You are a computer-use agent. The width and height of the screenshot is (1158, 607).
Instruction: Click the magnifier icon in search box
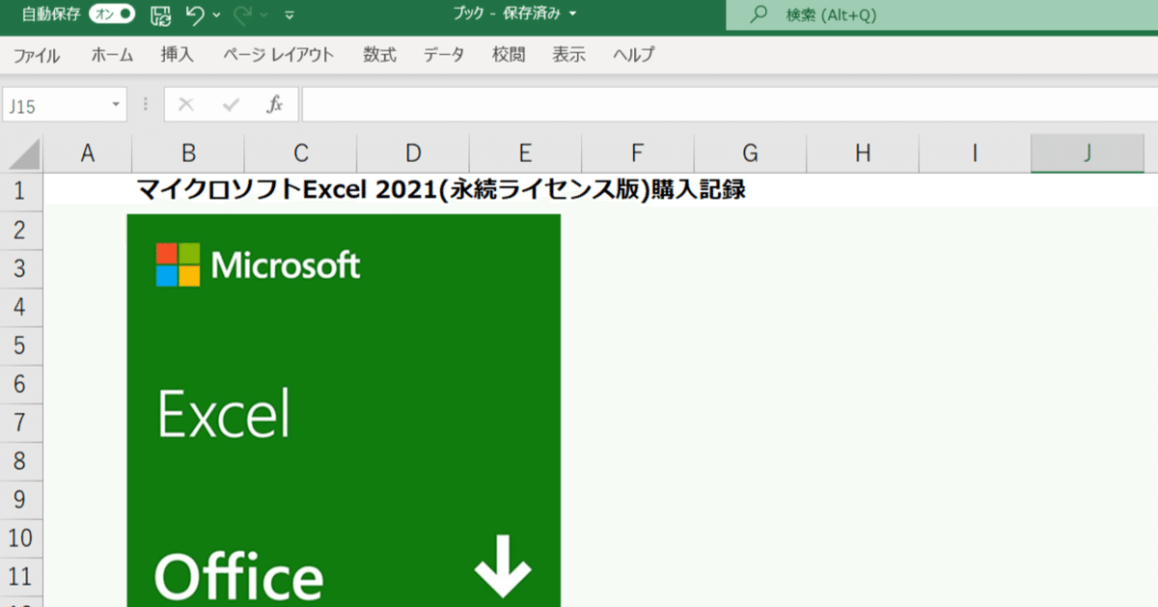[x=759, y=14]
